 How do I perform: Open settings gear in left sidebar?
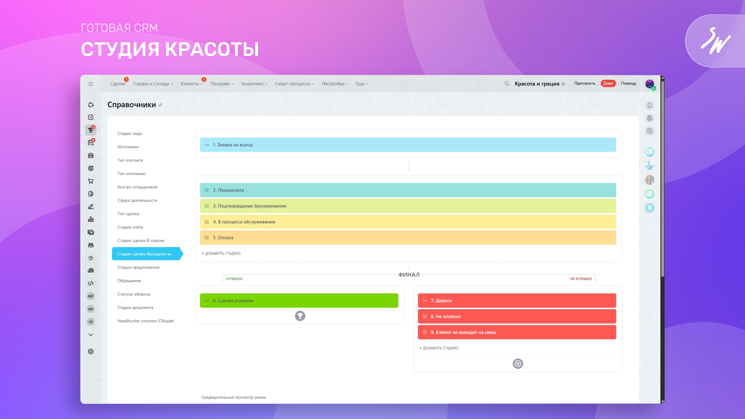90,351
